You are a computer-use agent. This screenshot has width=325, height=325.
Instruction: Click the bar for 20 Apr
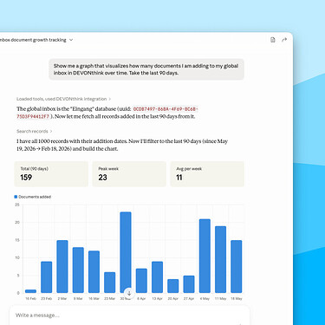pyautogui.click(x=172, y=286)
